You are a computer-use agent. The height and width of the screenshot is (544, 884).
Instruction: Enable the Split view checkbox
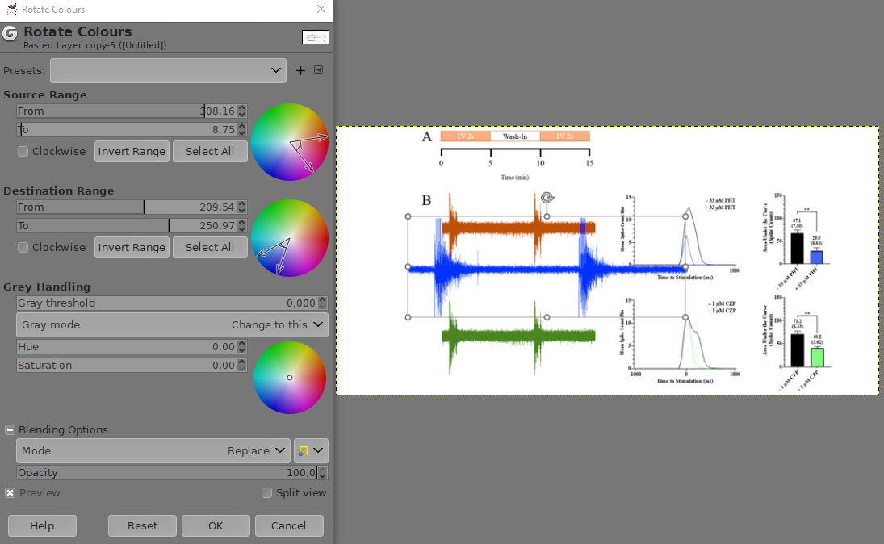(x=266, y=493)
